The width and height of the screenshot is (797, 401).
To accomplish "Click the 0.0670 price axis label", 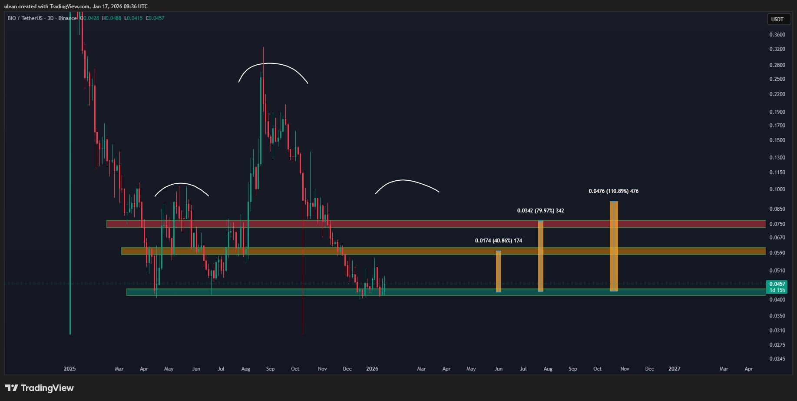I will tap(777, 238).
